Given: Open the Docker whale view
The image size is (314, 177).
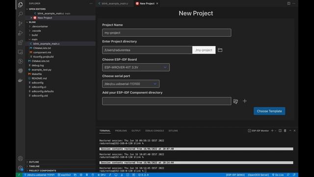Looking at the screenshot, I should point(20,80).
